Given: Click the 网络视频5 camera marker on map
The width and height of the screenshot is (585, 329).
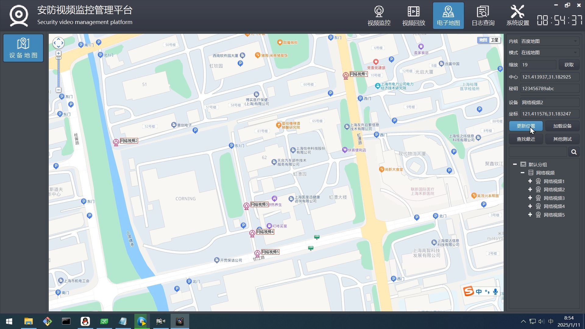Looking at the screenshot, I should [257, 253].
